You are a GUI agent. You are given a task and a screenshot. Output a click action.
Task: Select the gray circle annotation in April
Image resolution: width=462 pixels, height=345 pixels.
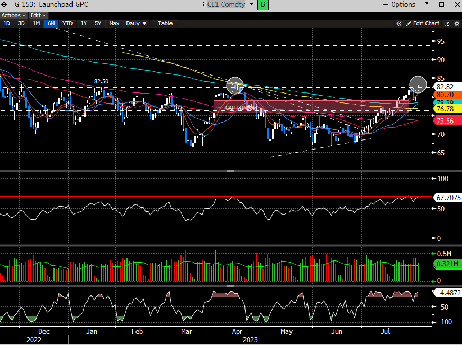(235, 86)
